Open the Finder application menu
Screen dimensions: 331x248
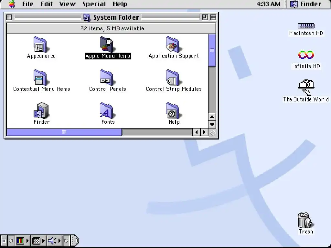(306, 4)
